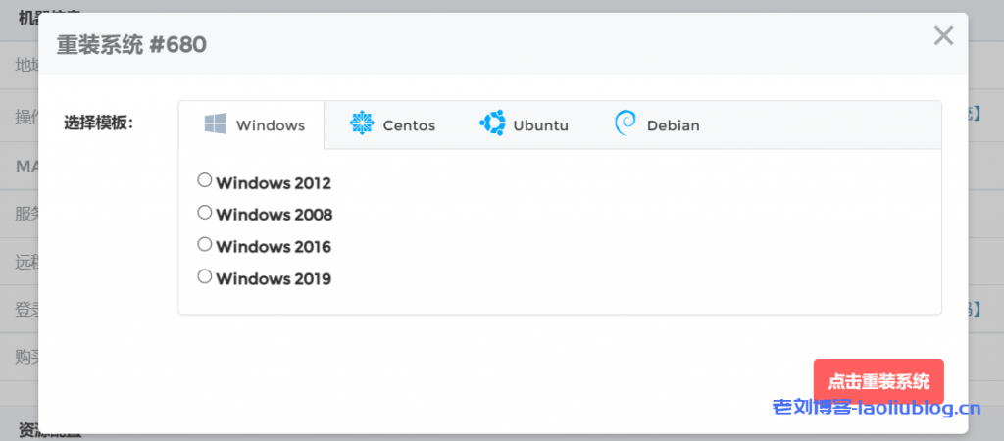The image size is (1004, 441).
Task: Show the Debian tab label
Action: pyautogui.click(x=674, y=125)
